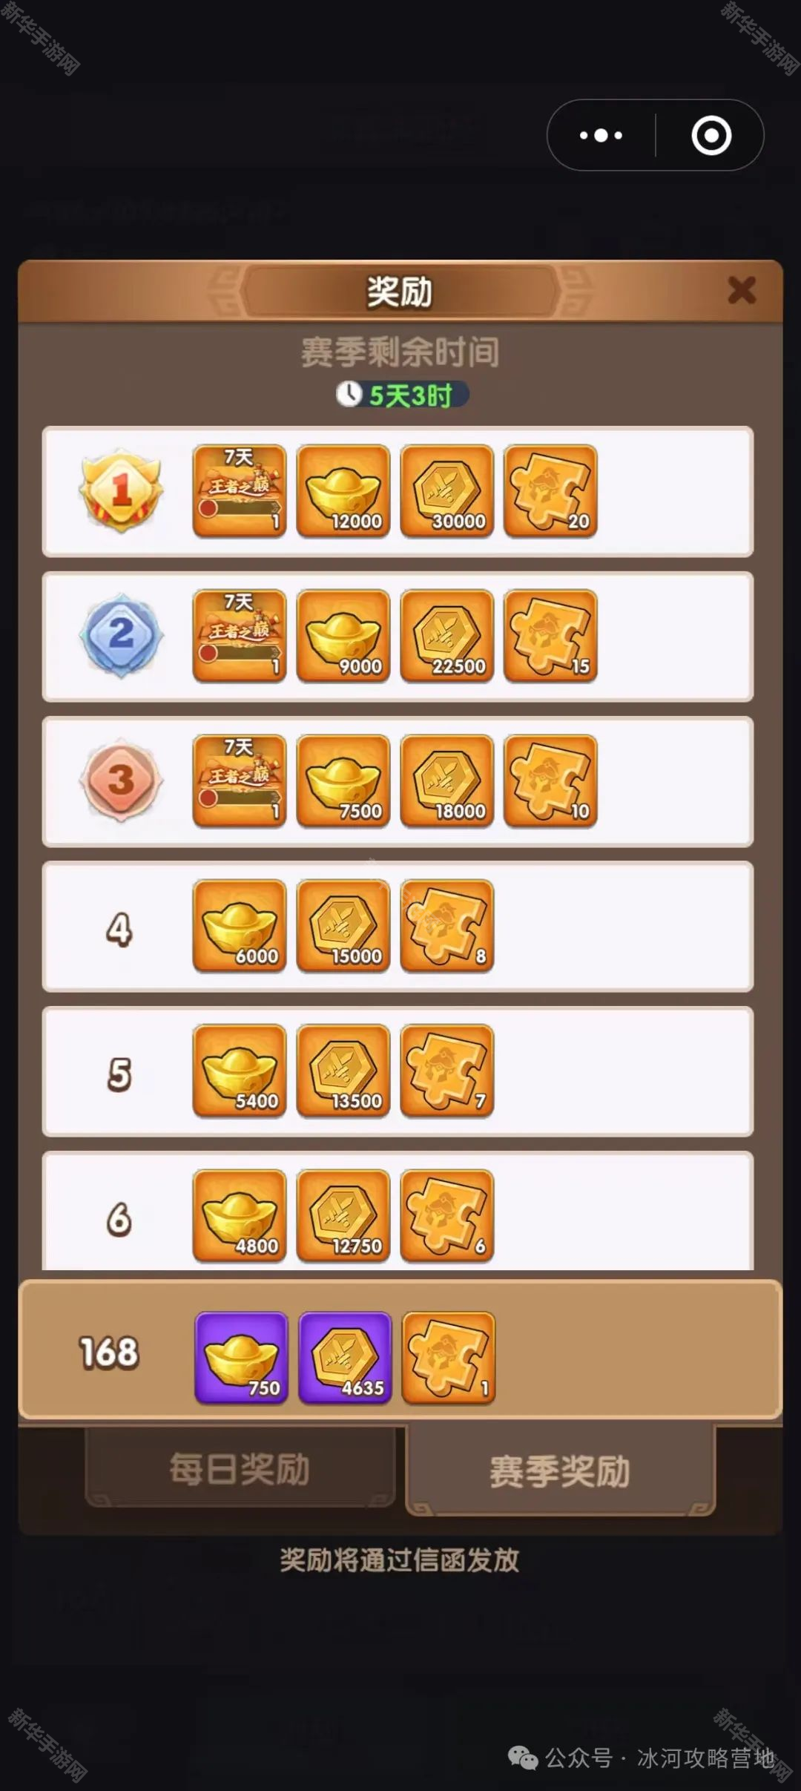Select the 赛季奖励 tab
The image size is (801, 1791).
(x=560, y=1470)
